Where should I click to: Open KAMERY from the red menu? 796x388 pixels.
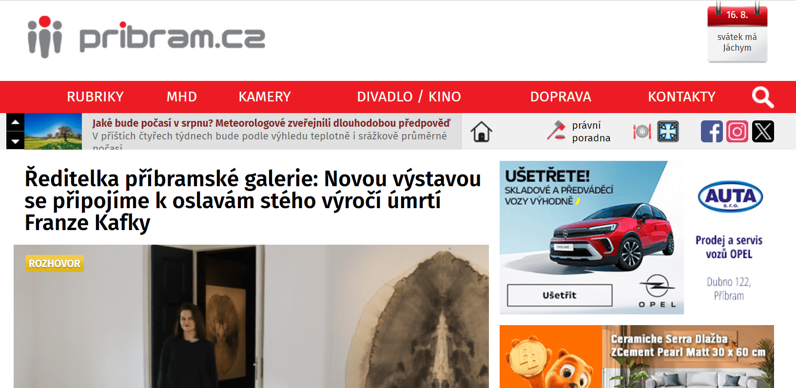tap(265, 97)
